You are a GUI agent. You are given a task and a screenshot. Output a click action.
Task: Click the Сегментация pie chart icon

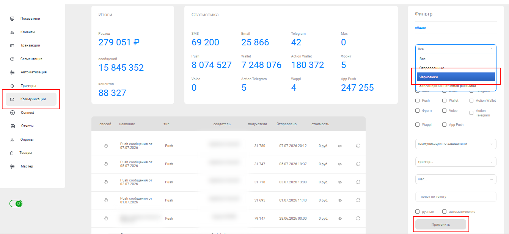(x=12, y=59)
